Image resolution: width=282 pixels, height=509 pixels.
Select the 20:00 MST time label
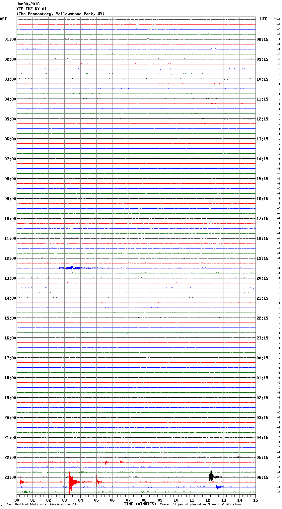(10, 418)
